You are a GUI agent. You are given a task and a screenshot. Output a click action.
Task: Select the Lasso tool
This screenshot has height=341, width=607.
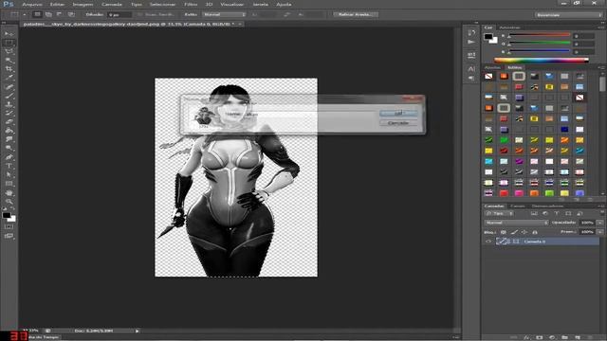coord(9,51)
